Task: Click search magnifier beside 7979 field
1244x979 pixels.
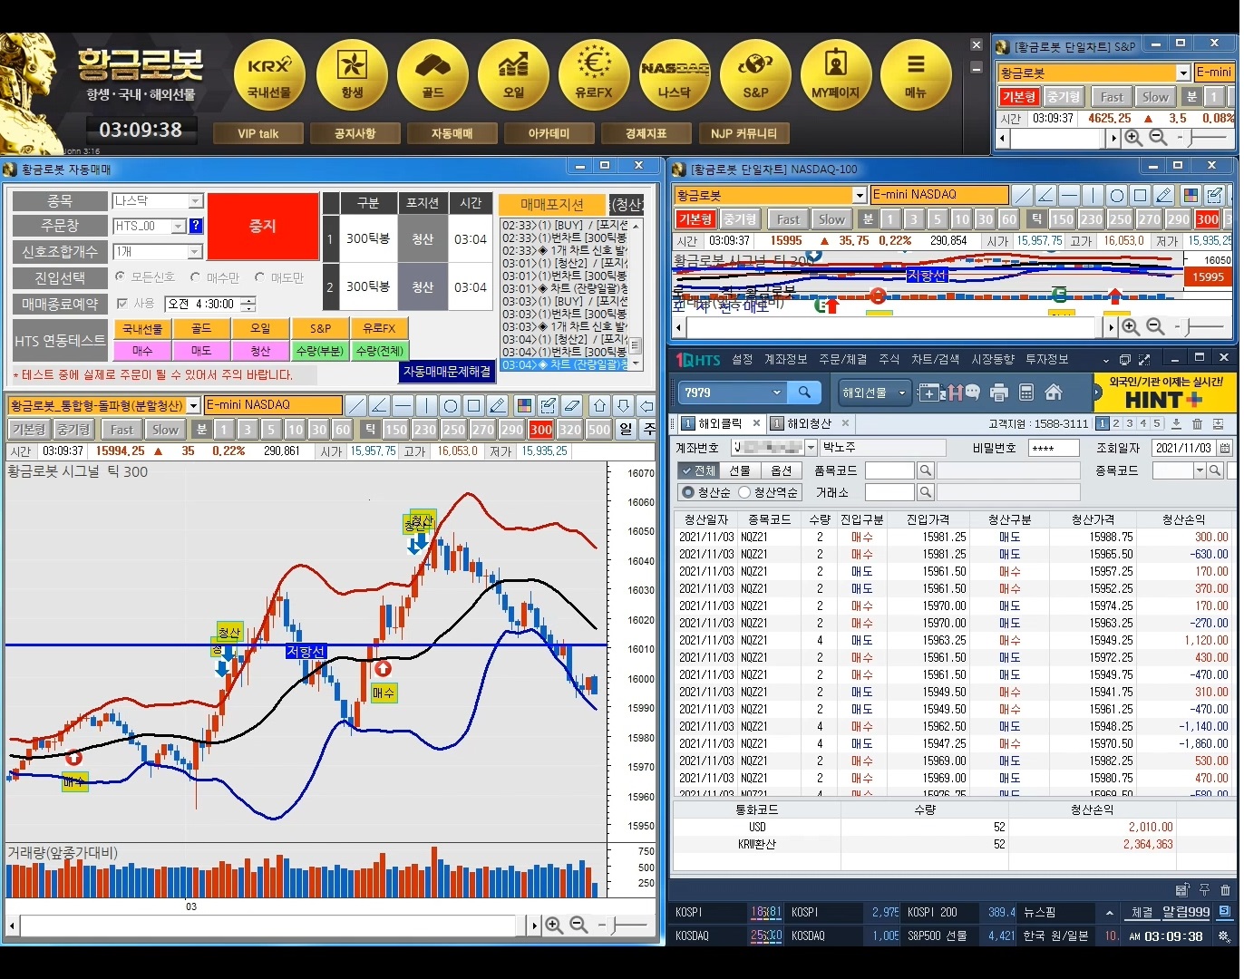Action: (x=804, y=393)
